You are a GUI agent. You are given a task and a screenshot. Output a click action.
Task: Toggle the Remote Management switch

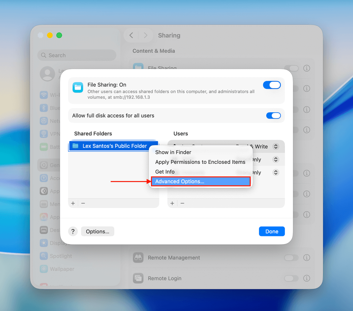tap(291, 258)
